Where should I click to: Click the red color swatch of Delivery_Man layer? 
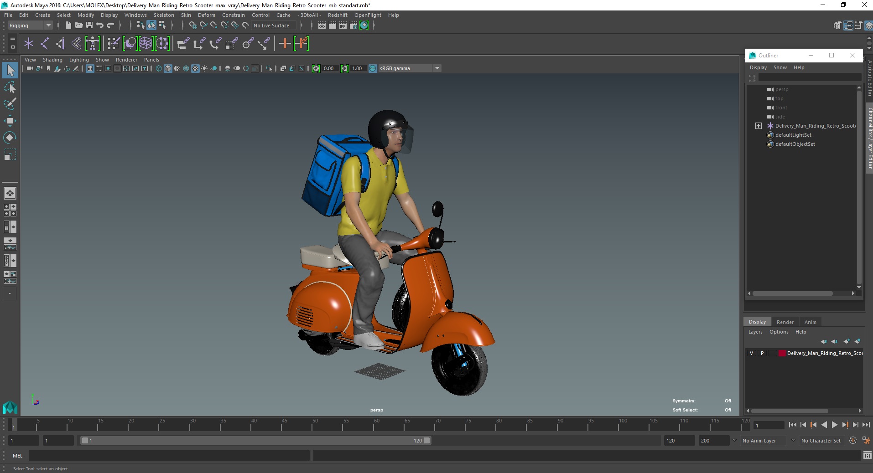coord(782,353)
